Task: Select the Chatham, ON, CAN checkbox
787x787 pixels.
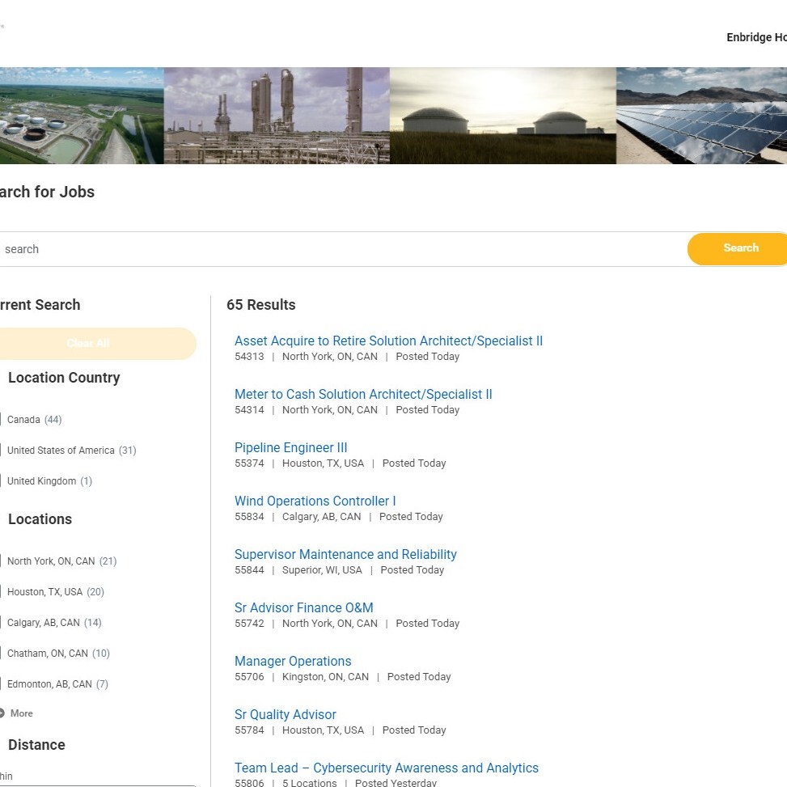Action: (x=2, y=654)
